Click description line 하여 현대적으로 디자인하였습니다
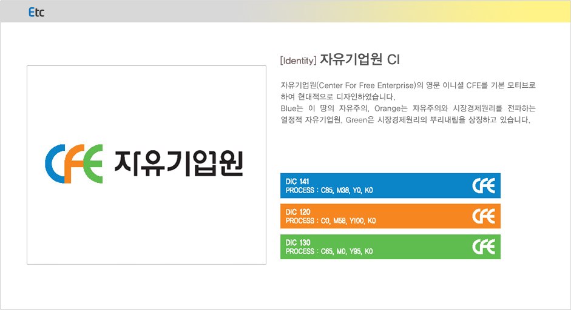The width and height of the screenshot is (571, 310). 338,97
